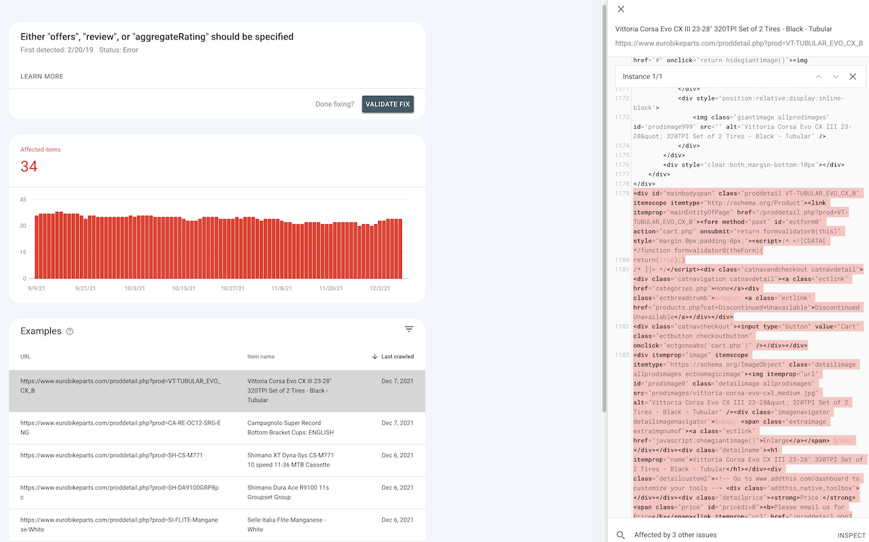Click the First detected 2/20/19 status text
This screenshot has height=542, width=869.
(79, 50)
